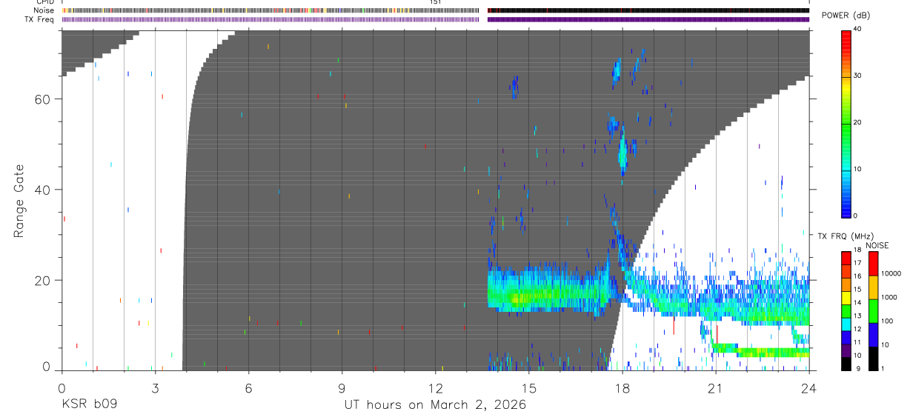Viewport: 910px width, 420px height.
Task: Click the 6 tick on the UT hours axis
Action: (248, 387)
